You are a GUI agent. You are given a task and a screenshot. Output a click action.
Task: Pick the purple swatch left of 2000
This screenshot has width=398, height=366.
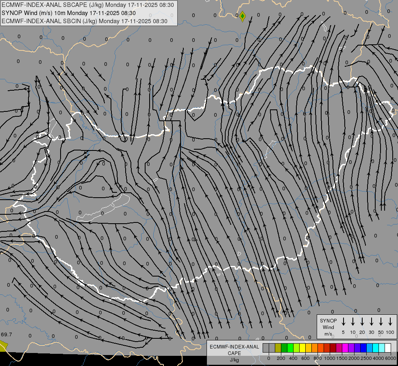(351, 348)
